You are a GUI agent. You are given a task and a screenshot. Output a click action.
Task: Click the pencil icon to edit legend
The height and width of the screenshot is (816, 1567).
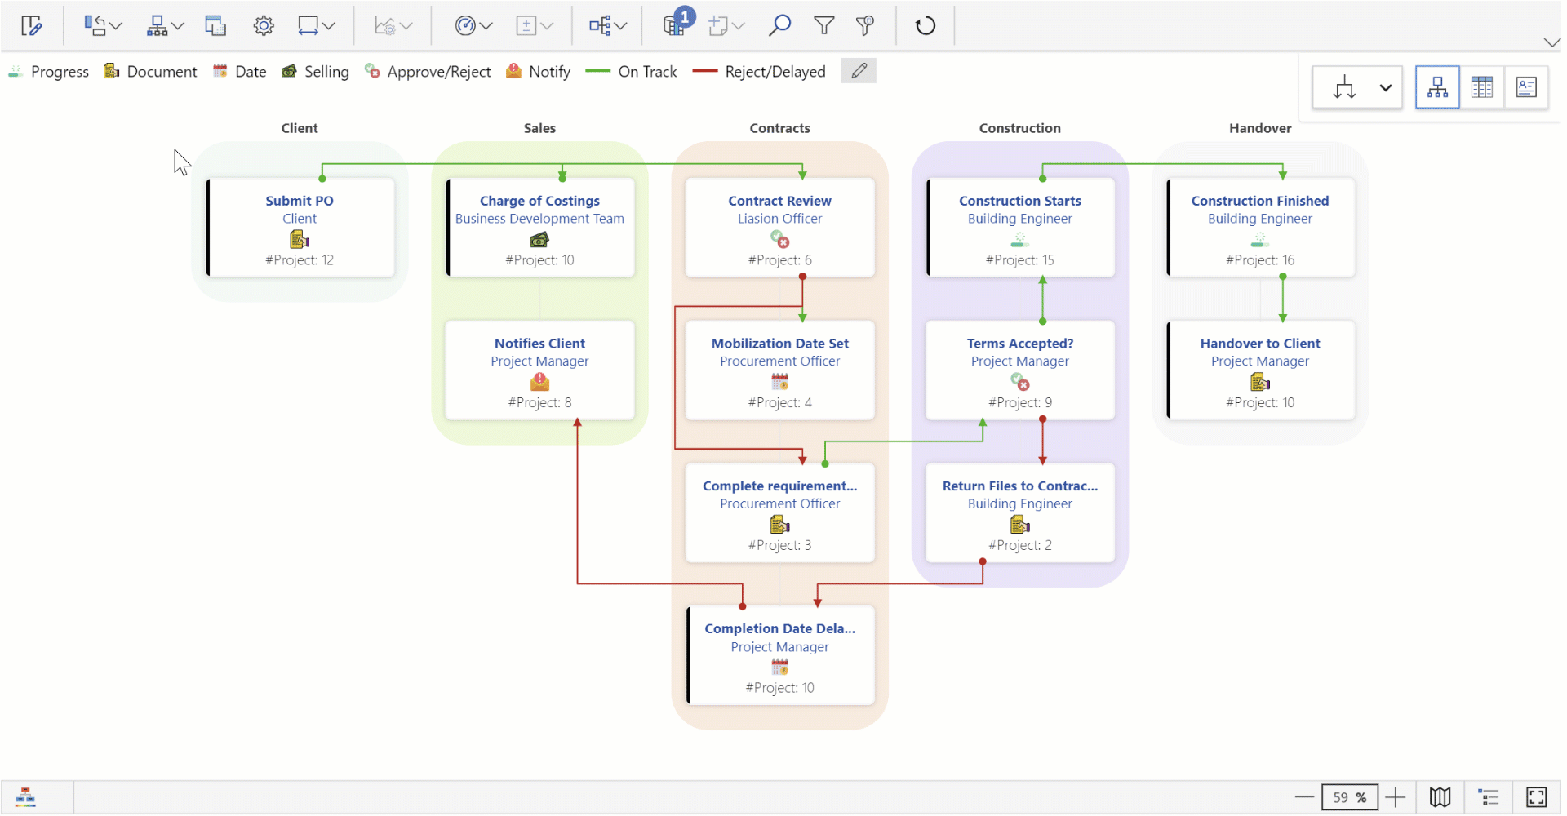click(858, 71)
